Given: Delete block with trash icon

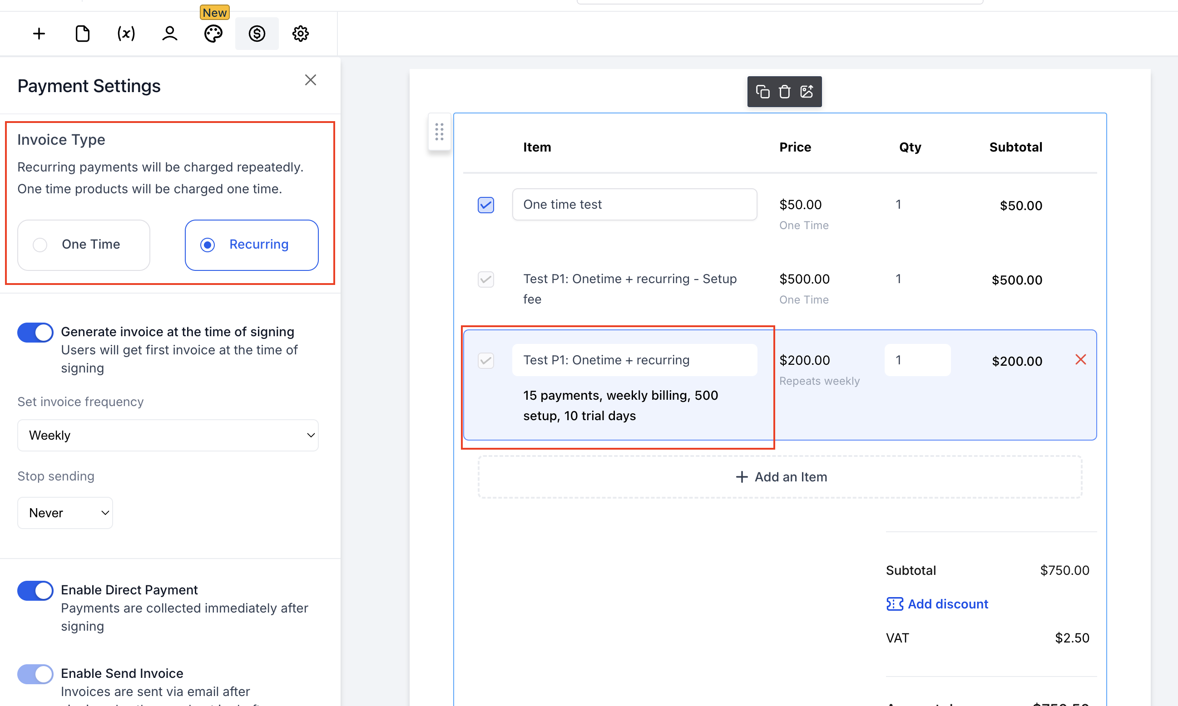Looking at the screenshot, I should click(x=784, y=91).
